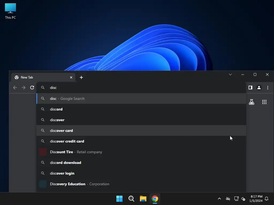Click OneDrive cloud tray icon

pos(228,199)
